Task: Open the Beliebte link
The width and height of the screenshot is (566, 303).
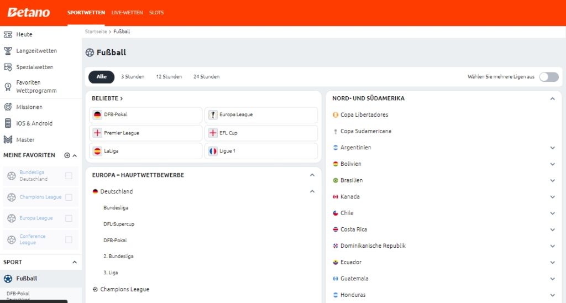Action: pos(107,98)
